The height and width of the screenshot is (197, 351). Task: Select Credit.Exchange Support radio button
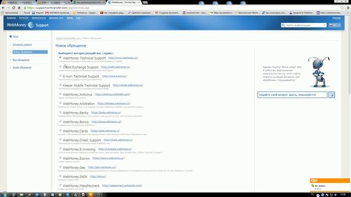[x=60, y=67]
